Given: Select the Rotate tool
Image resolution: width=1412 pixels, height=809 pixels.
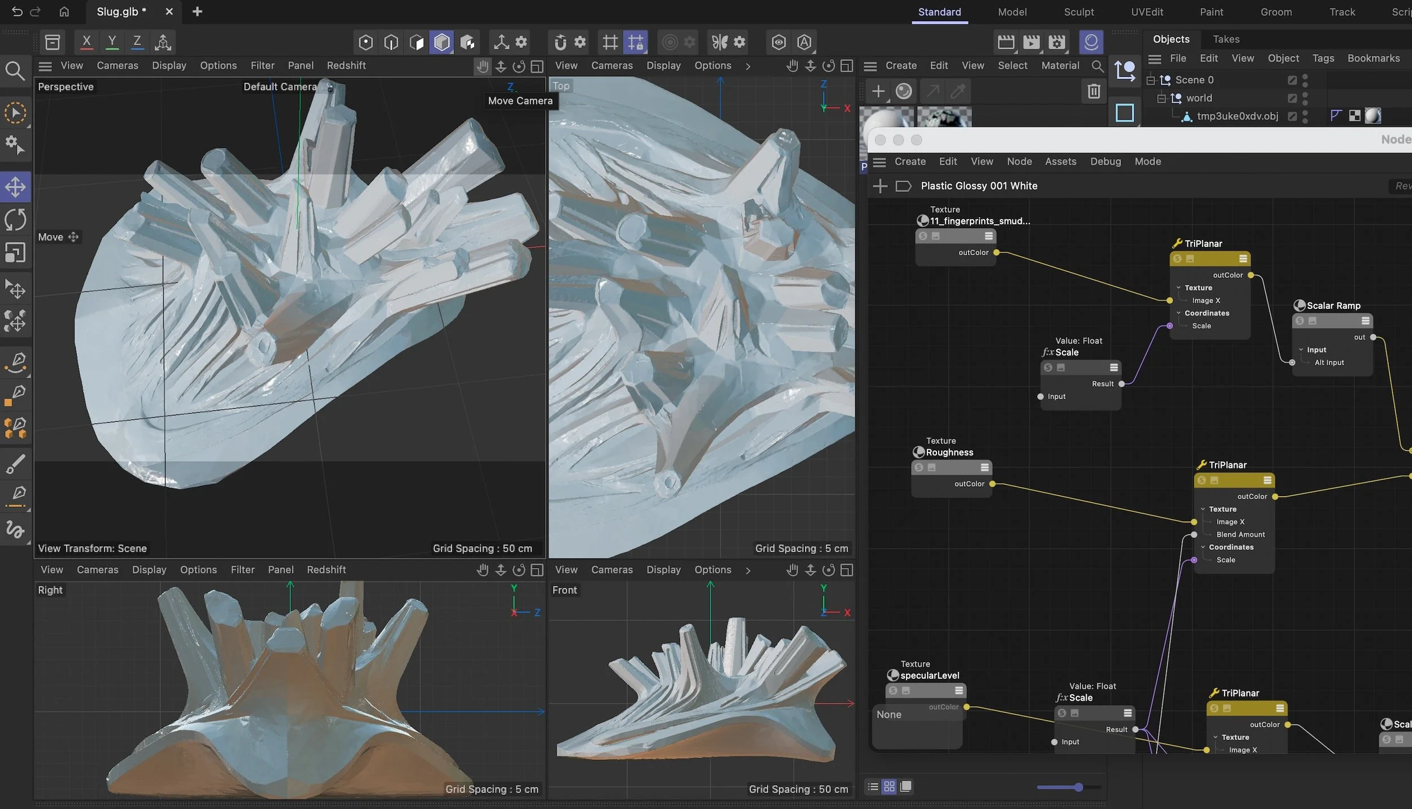Looking at the screenshot, I should pyautogui.click(x=15, y=220).
